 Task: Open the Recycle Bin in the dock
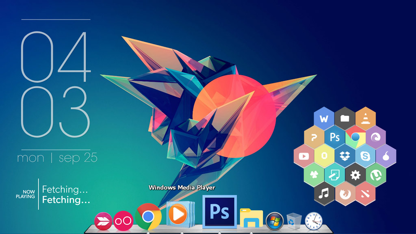tap(294, 221)
